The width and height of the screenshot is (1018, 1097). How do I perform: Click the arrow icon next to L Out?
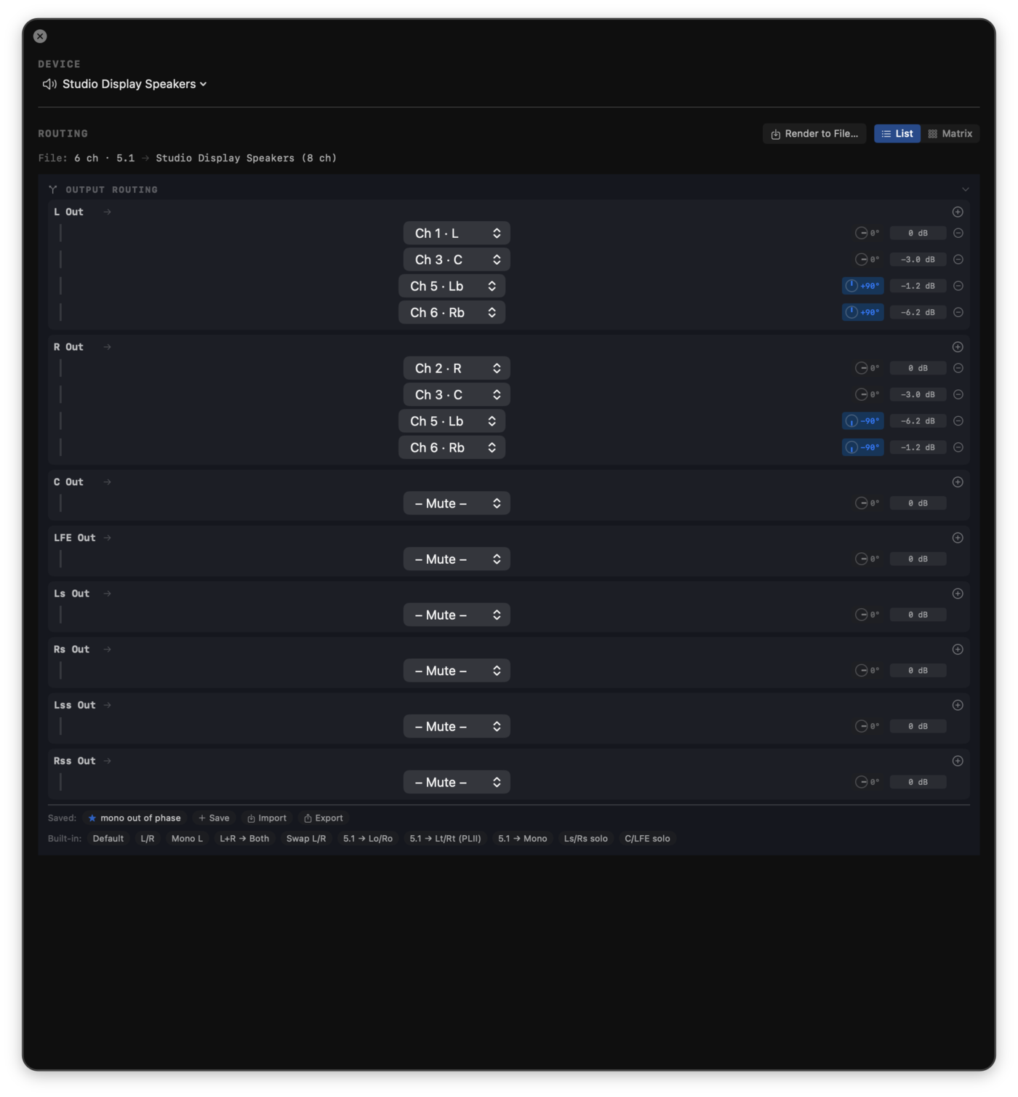pos(107,212)
